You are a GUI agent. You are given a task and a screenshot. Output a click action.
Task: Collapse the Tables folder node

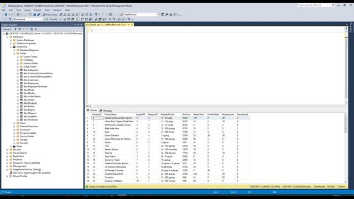[x=14, y=54]
